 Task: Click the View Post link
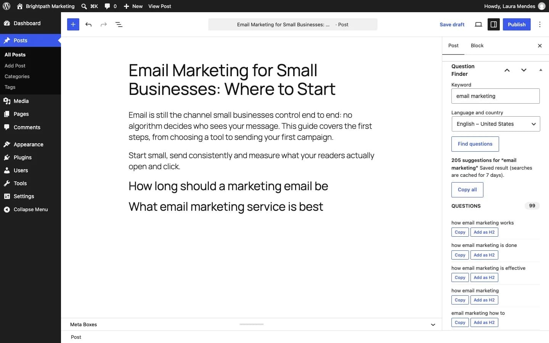(x=160, y=6)
